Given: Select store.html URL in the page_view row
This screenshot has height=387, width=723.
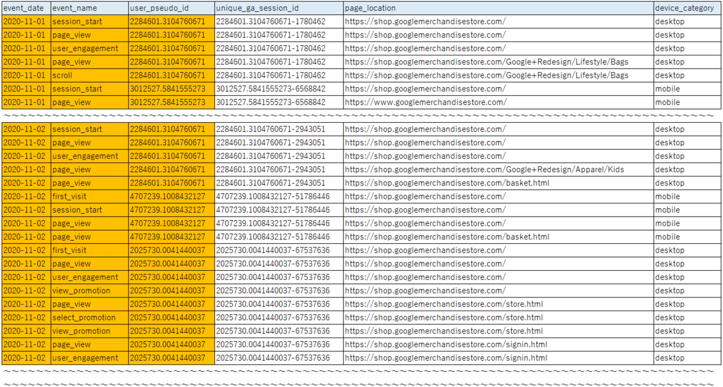Looking at the screenshot, I should click(x=499, y=304).
